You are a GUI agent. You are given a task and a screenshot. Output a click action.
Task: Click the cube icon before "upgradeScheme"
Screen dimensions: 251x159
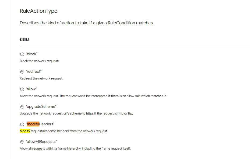[x=22, y=107]
